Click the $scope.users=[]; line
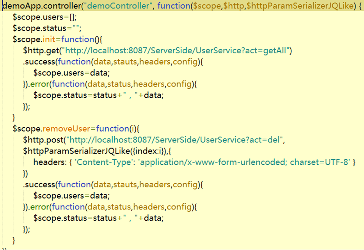This screenshot has height=250, width=364. (44, 17)
